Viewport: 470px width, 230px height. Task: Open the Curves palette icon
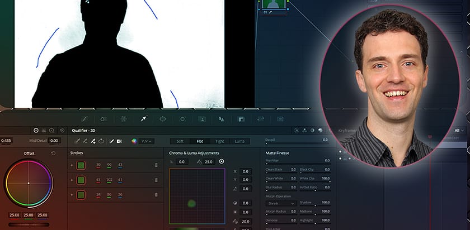tap(84, 119)
